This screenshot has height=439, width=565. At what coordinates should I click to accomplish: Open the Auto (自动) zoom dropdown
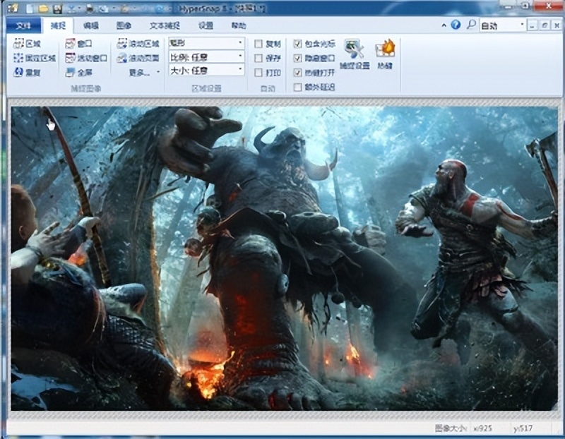pos(502,25)
